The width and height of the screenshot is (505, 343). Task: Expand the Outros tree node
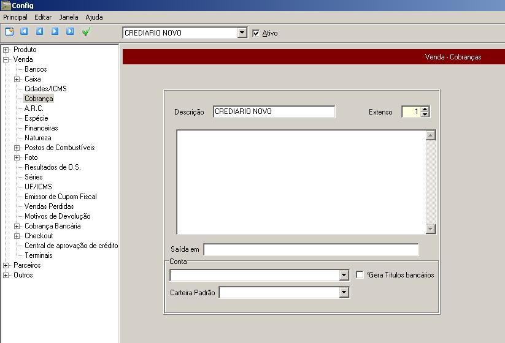[6, 275]
